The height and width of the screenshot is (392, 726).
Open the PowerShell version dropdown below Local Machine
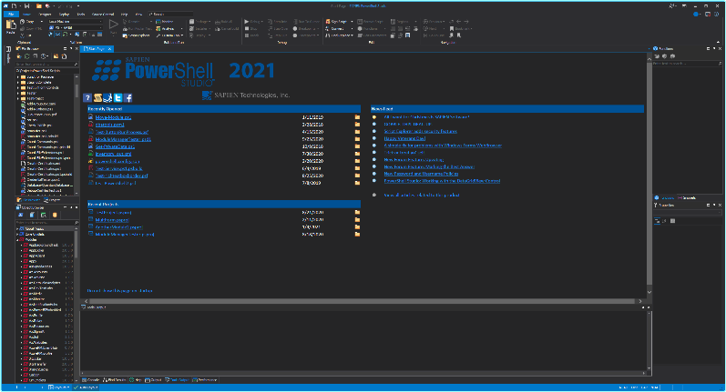pyautogui.click(x=77, y=27)
